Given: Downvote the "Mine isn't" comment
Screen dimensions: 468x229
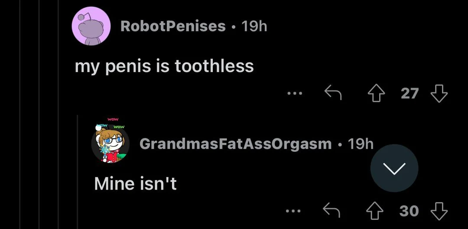Looking at the screenshot, I should click(x=438, y=211).
